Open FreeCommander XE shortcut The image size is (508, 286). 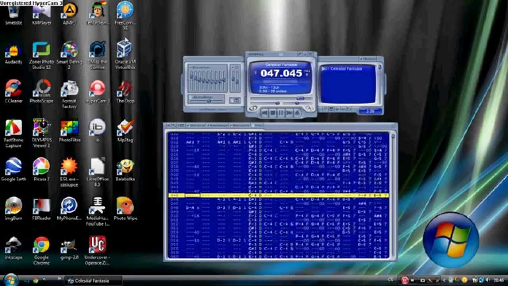point(125,16)
